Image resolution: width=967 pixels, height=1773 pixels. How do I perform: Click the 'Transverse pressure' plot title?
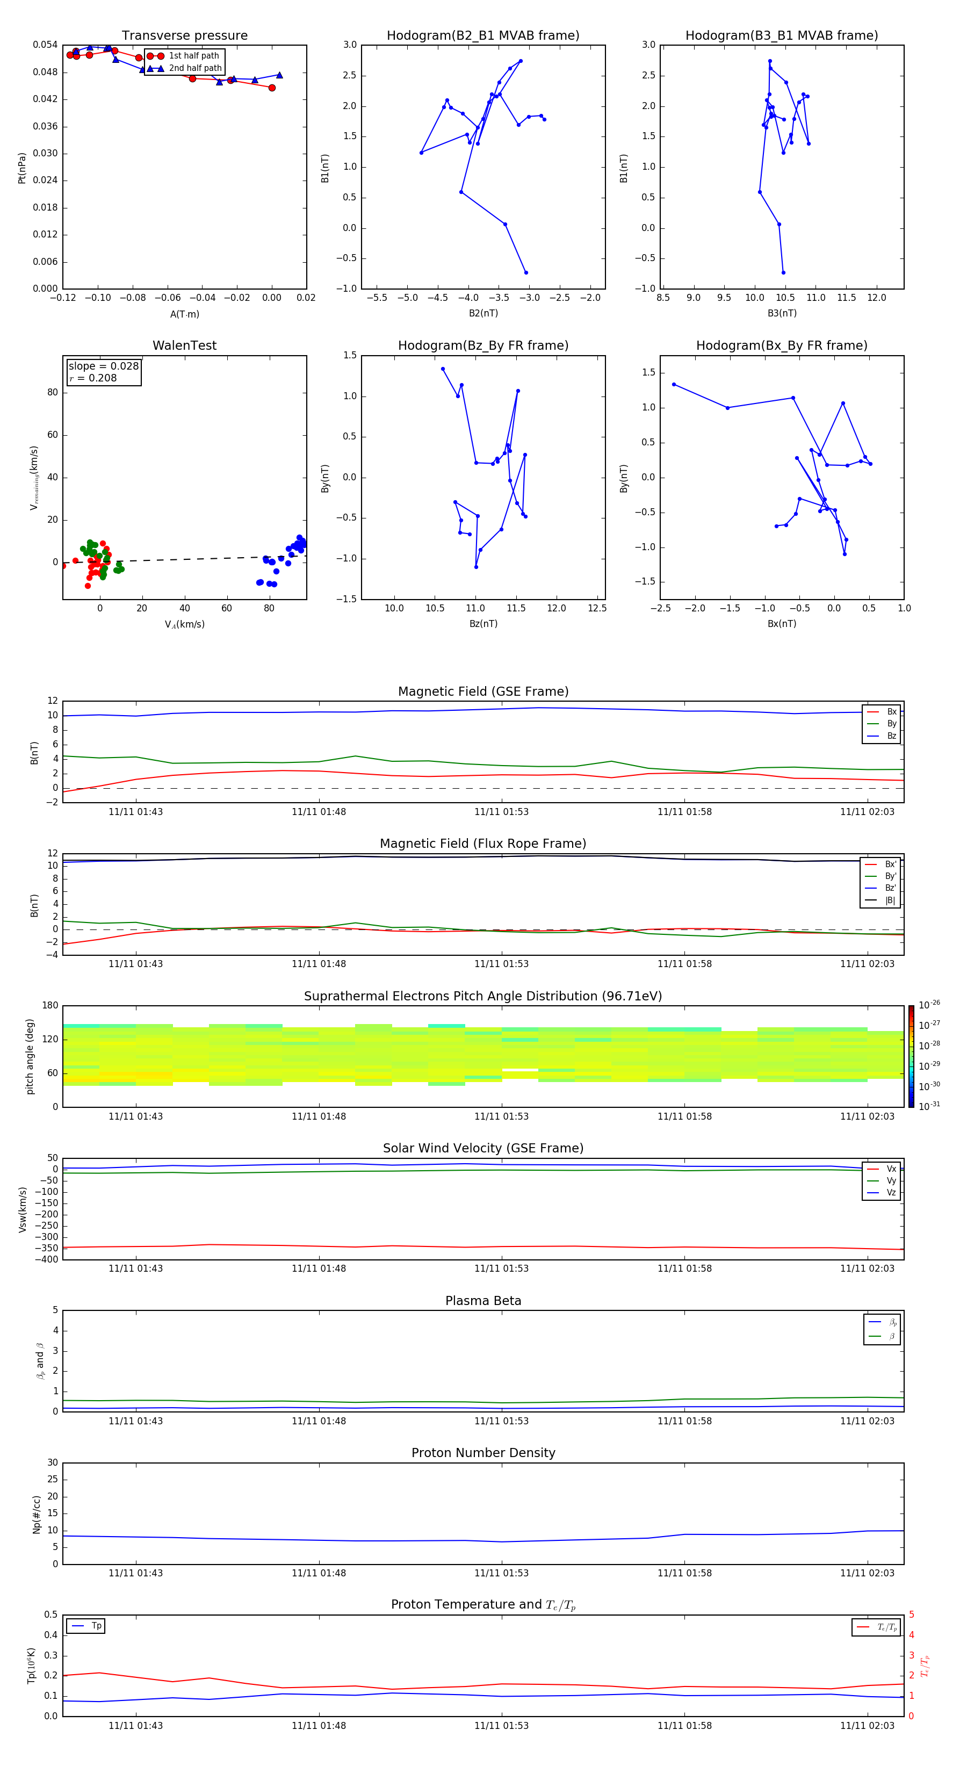(x=184, y=36)
